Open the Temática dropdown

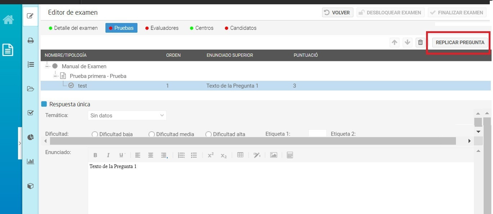[127, 116]
